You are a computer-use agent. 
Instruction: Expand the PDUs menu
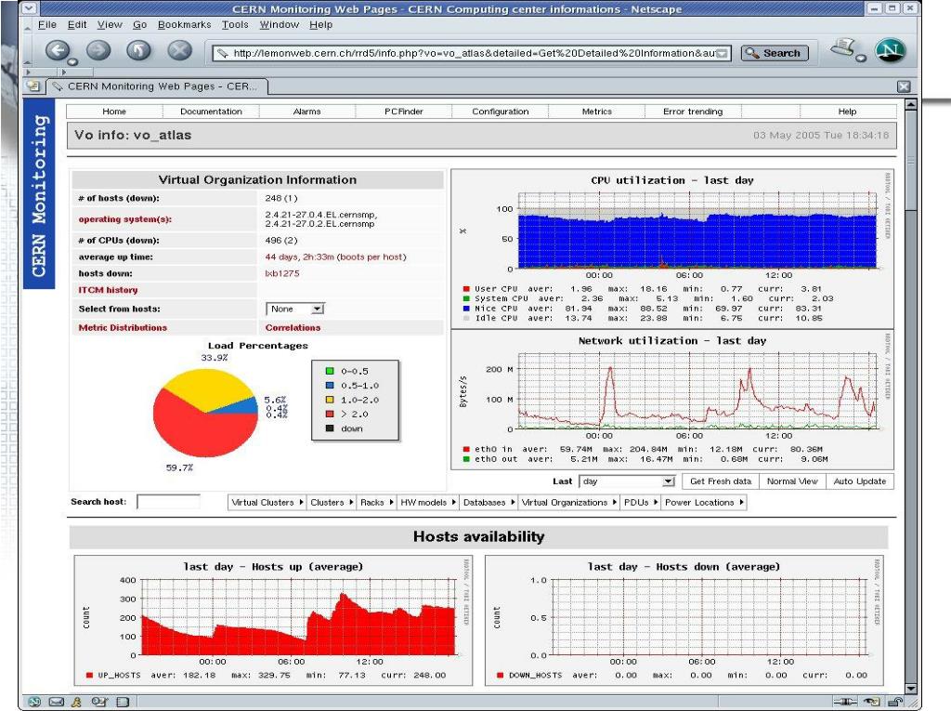pyautogui.click(x=641, y=502)
